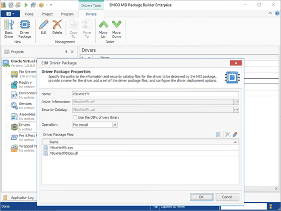
Task: Click the horizontal scrollbar right arrow
Action: click(276, 189)
